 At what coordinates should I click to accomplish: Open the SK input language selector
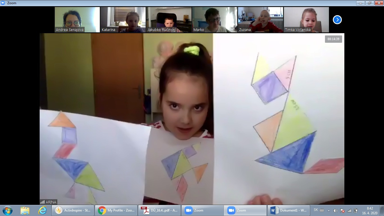point(316,210)
